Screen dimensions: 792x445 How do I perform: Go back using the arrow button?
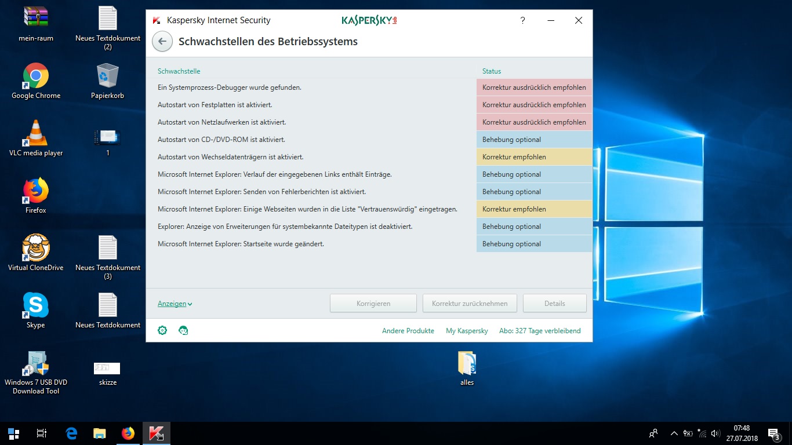pyautogui.click(x=162, y=42)
